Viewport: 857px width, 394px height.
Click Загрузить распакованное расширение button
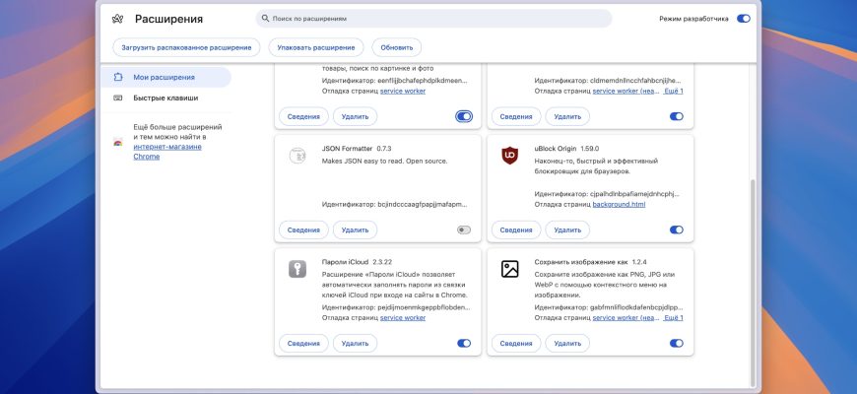[185, 47]
